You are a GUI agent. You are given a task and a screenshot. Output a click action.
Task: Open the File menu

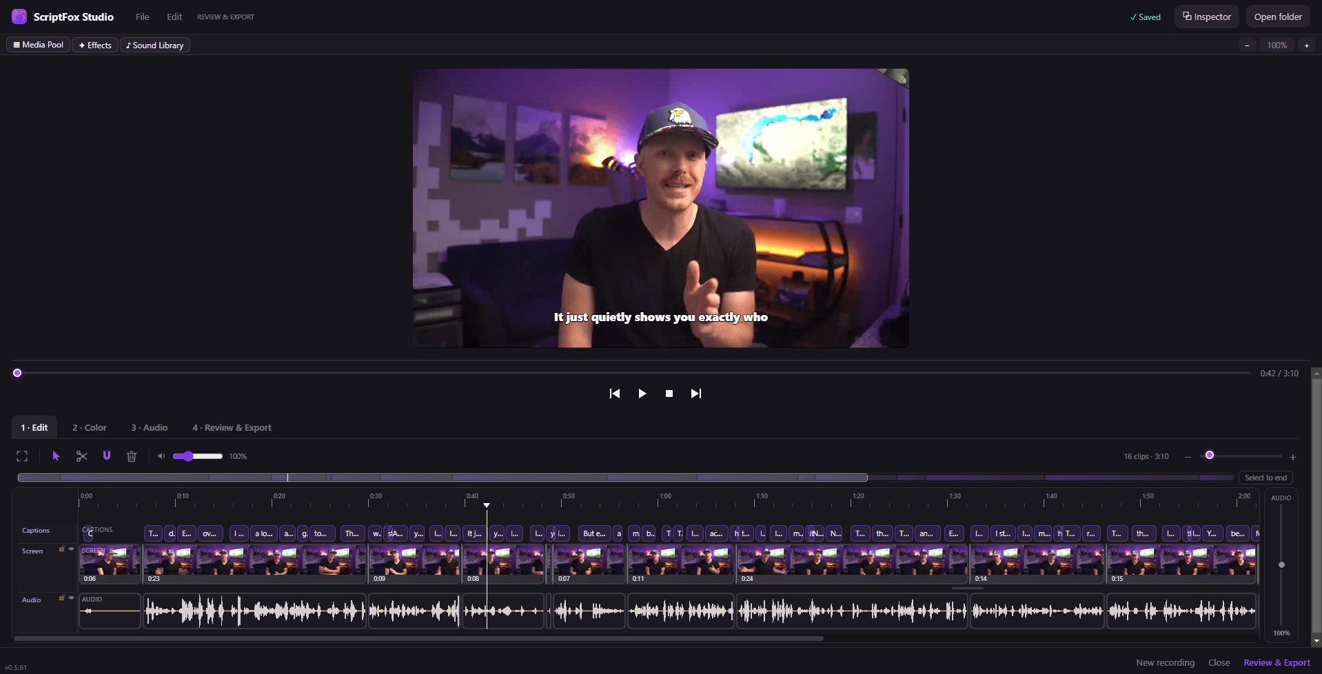click(x=142, y=17)
